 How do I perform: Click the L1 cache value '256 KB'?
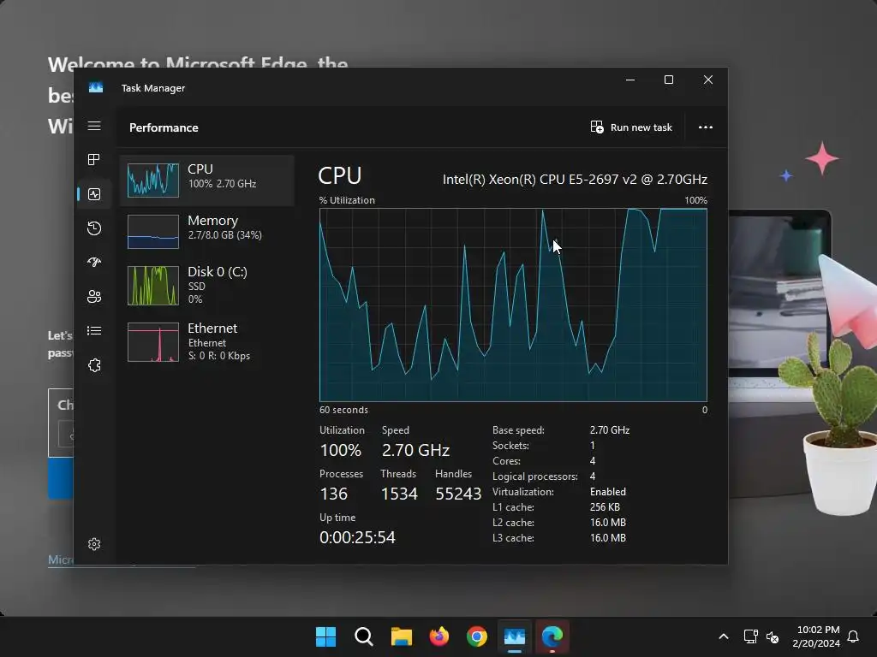pos(605,507)
